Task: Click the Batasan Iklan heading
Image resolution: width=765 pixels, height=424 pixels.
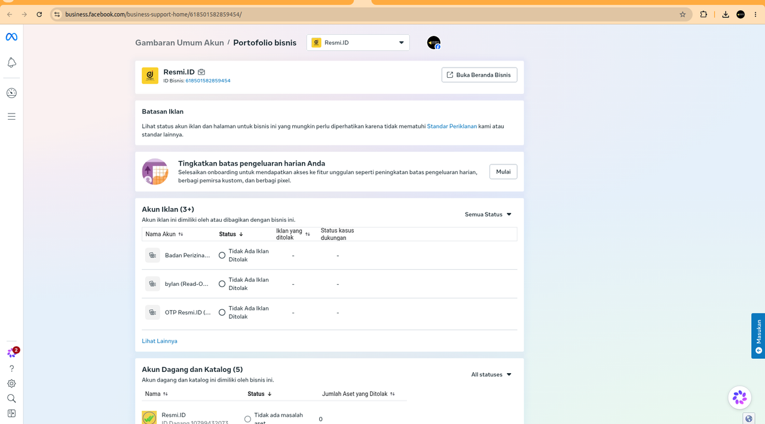Action: coord(163,111)
